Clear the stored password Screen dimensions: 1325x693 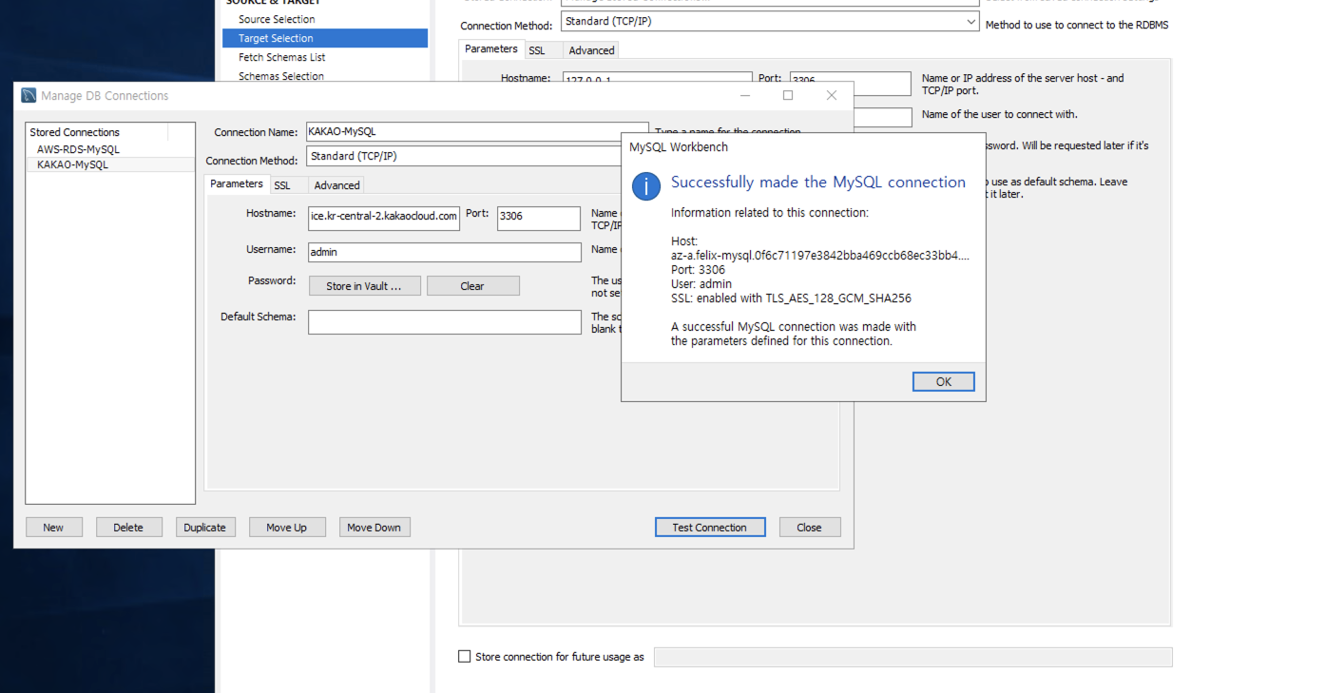point(473,286)
